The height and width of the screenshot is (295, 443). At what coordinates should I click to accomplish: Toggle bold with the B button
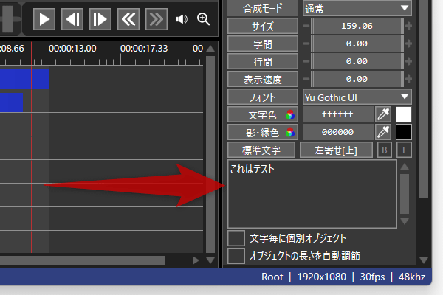point(385,150)
